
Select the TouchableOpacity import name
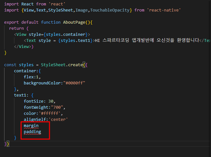tap(110, 10)
